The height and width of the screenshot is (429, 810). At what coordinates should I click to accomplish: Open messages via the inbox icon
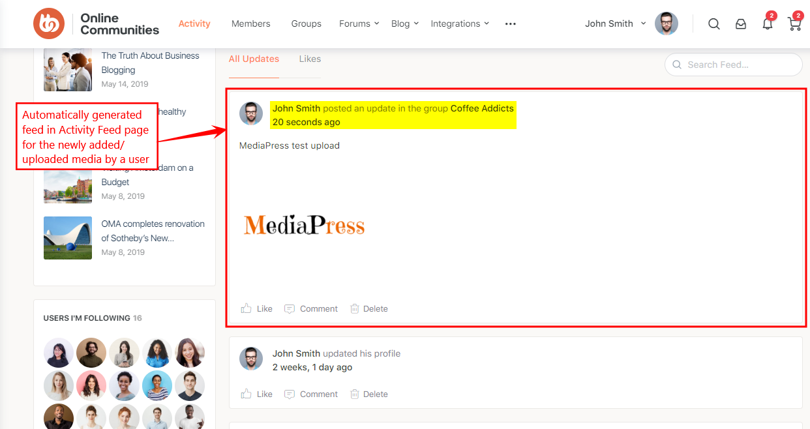coord(741,23)
